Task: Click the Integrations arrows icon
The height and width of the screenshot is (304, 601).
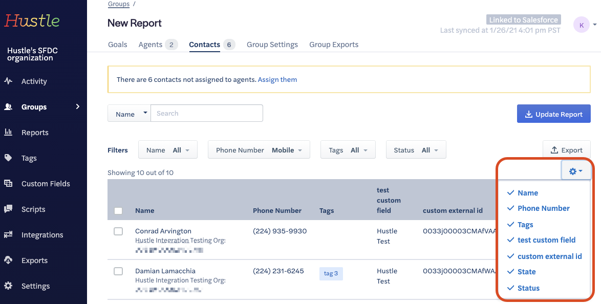Action: click(8, 234)
